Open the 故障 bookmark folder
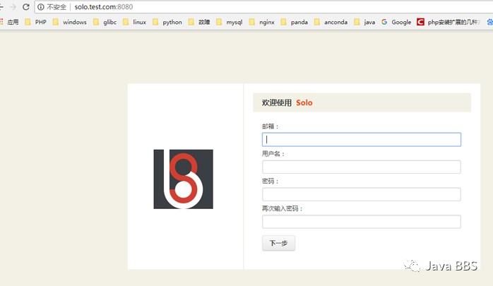This screenshot has height=286, width=493. [x=199, y=22]
